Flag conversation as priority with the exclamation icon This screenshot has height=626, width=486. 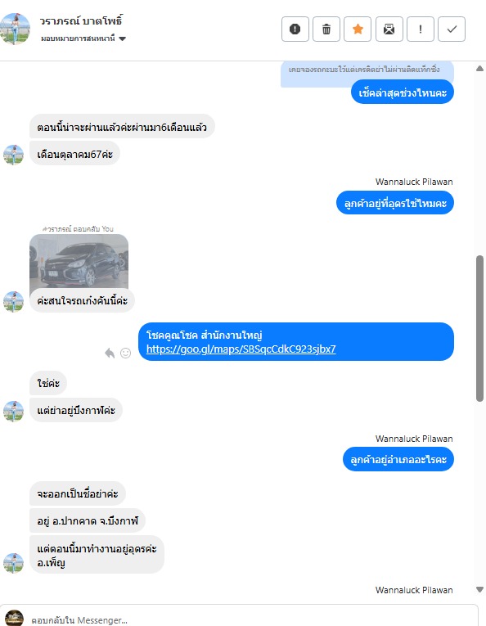[421, 29]
